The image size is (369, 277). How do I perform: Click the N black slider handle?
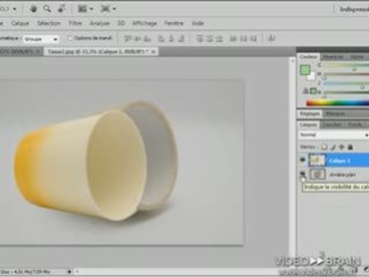click(x=324, y=96)
